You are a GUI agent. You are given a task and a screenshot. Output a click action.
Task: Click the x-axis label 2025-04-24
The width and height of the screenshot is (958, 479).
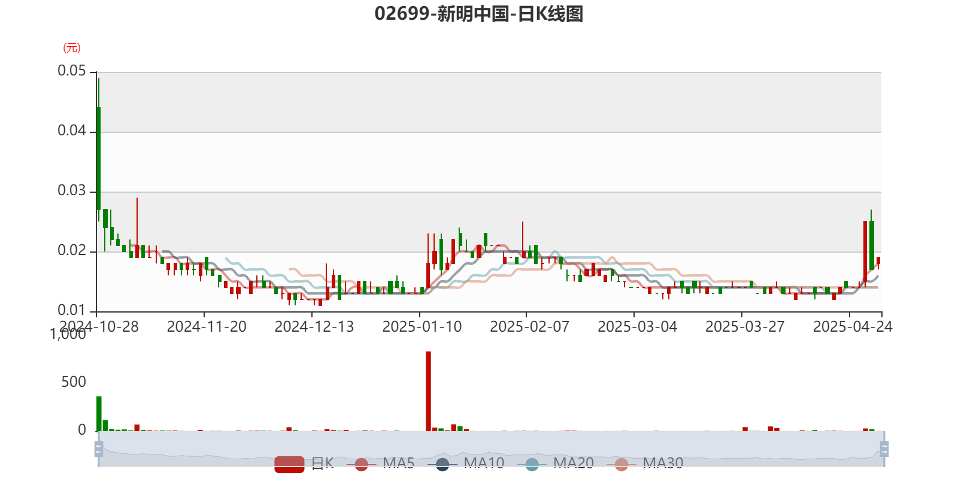pyautogui.click(x=853, y=326)
